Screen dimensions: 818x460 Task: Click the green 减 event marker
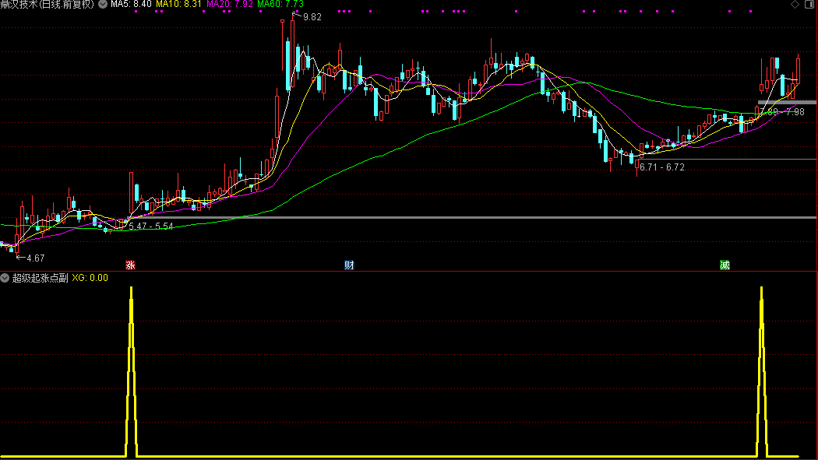(725, 265)
